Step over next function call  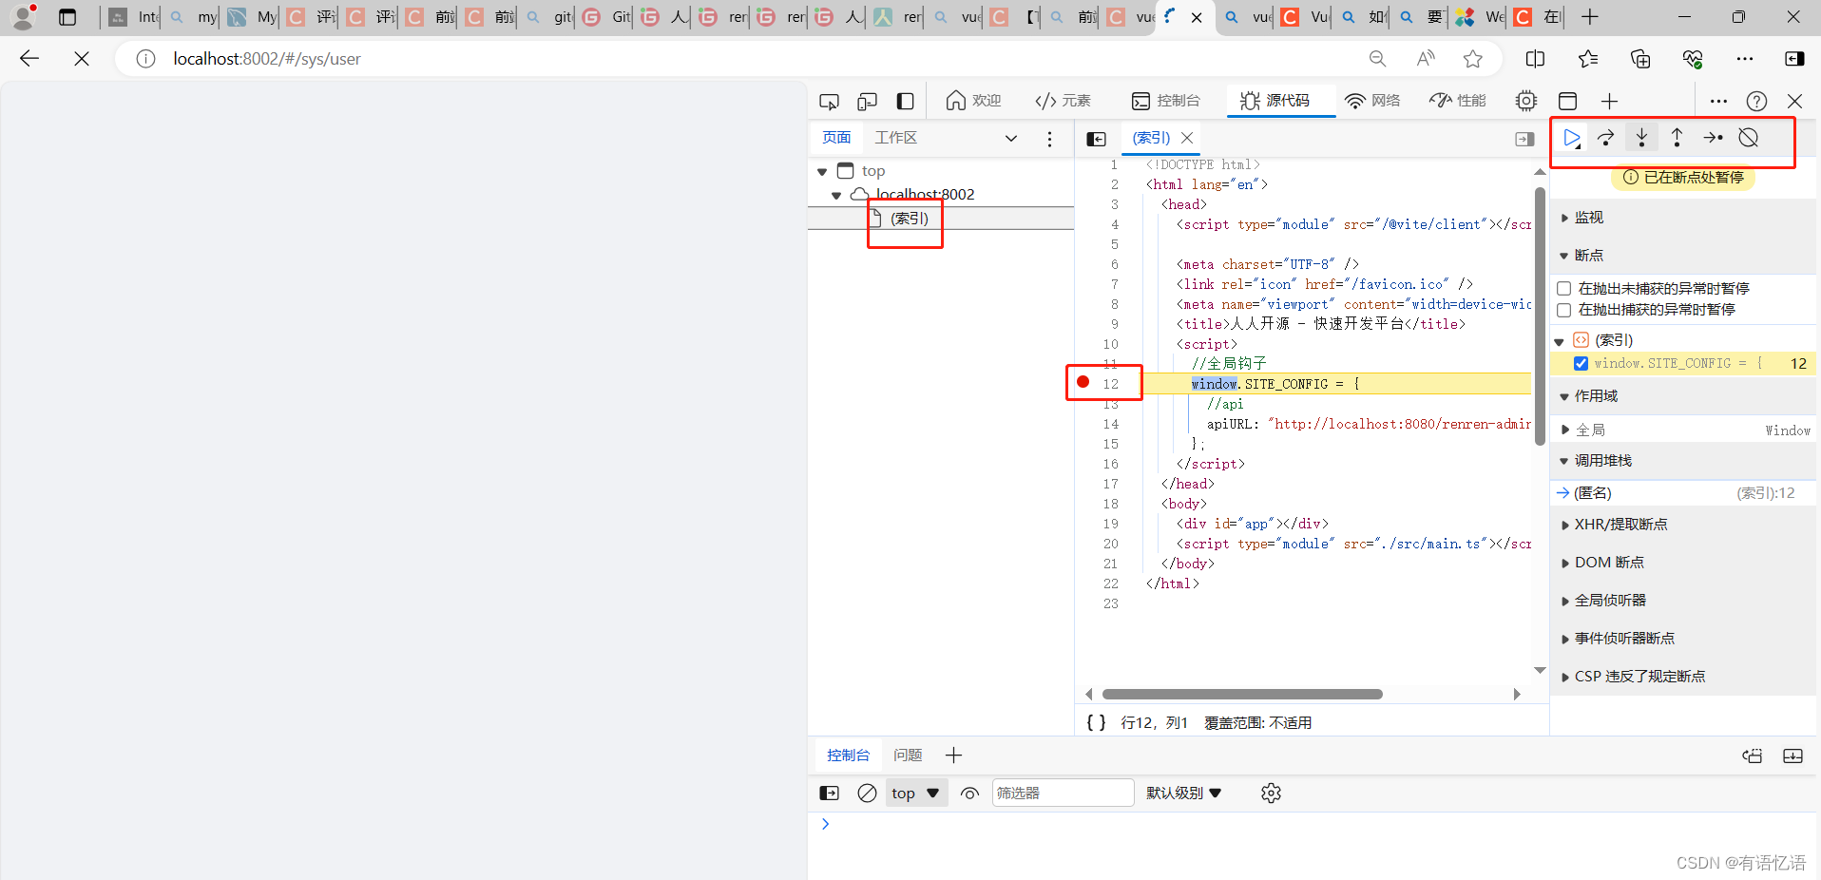pos(1606,138)
